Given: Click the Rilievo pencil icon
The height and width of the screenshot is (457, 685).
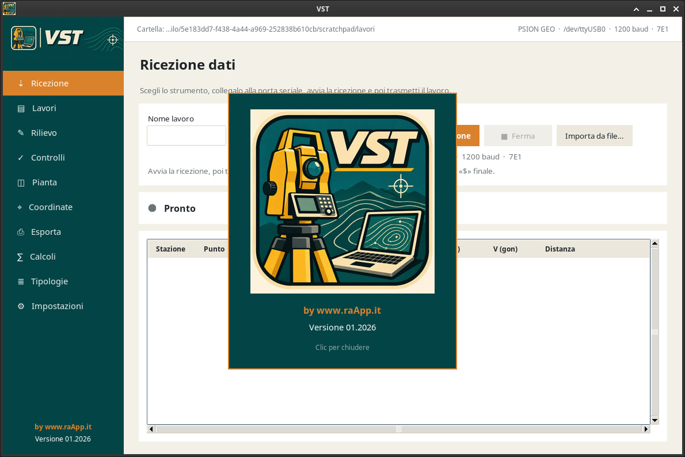Looking at the screenshot, I should pos(21,133).
